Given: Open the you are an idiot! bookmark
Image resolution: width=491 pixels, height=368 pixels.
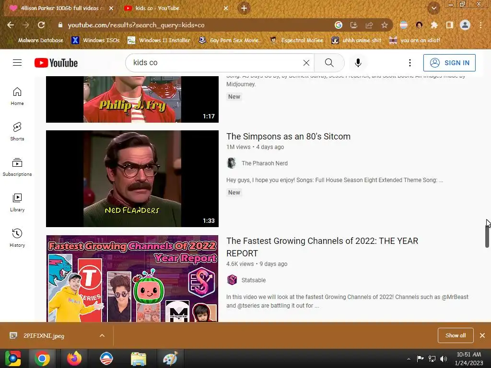Looking at the screenshot, I should click(x=415, y=40).
